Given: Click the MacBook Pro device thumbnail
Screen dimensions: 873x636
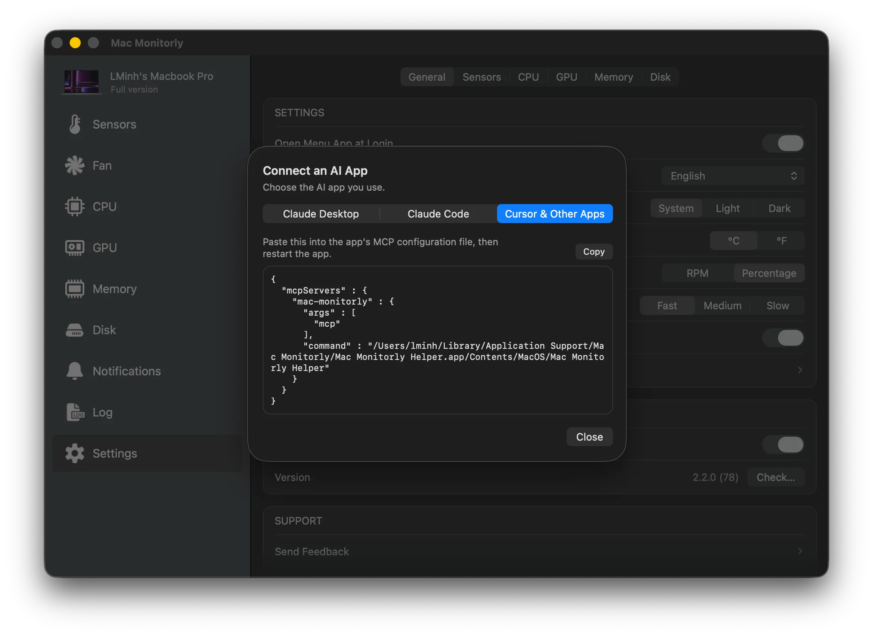Looking at the screenshot, I should 82,82.
